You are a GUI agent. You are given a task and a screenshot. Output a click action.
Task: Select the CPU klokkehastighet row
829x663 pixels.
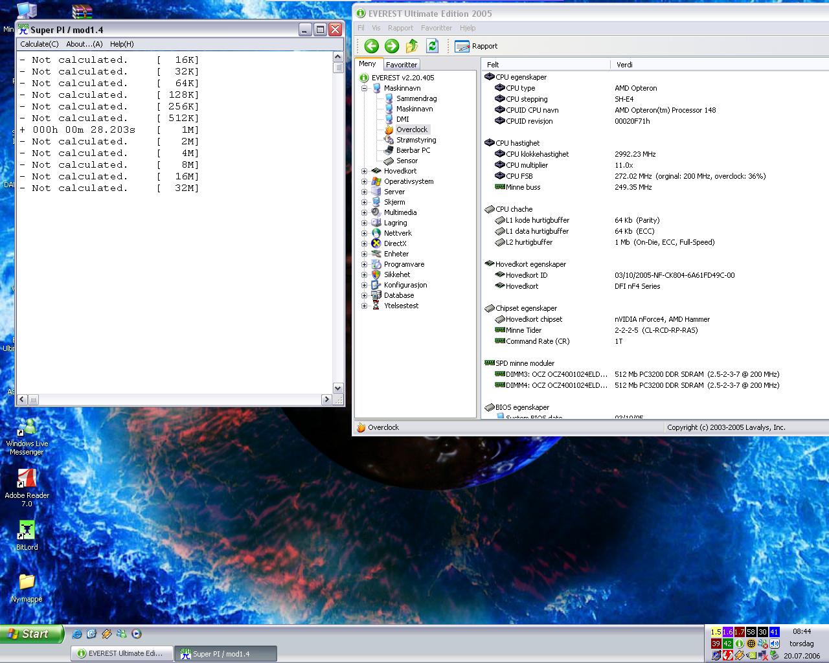tap(655, 154)
